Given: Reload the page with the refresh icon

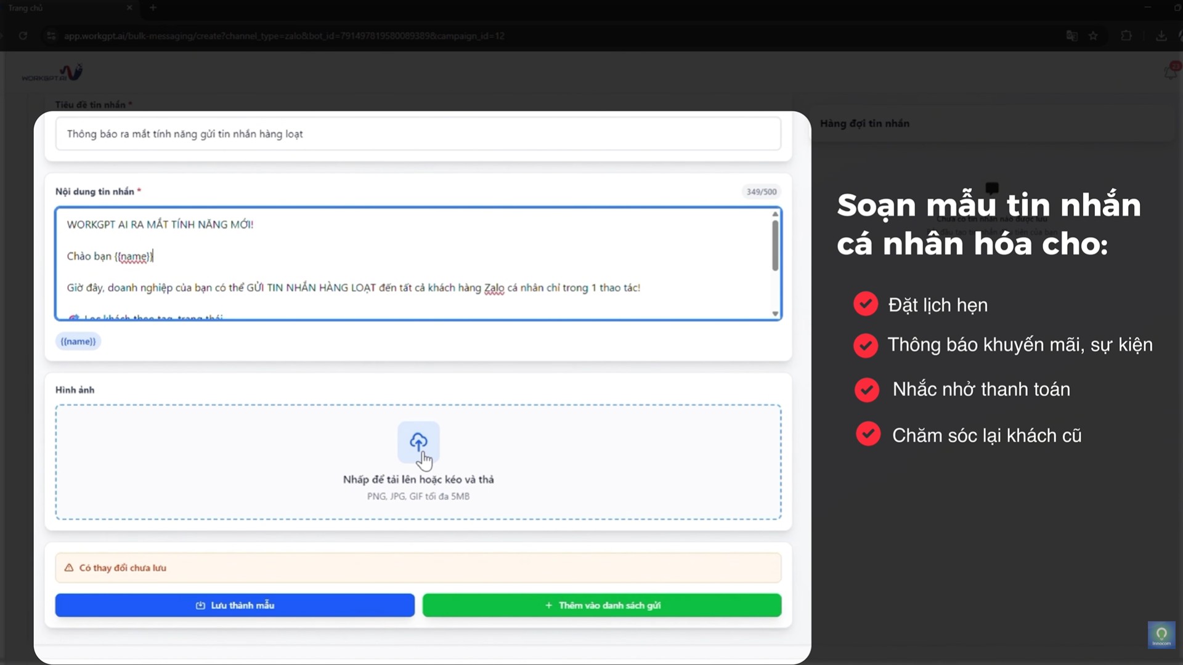Looking at the screenshot, I should pyautogui.click(x=23, y=36).
